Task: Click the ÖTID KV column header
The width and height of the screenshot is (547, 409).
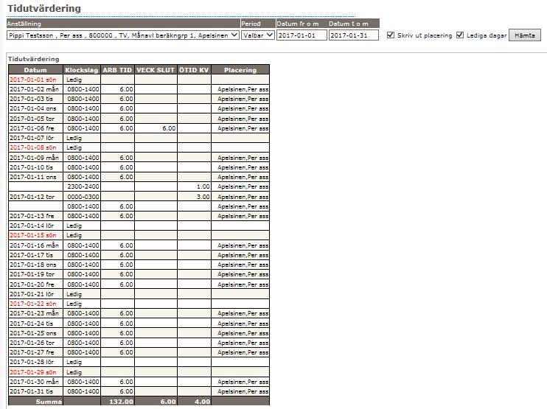Action: 194,70
